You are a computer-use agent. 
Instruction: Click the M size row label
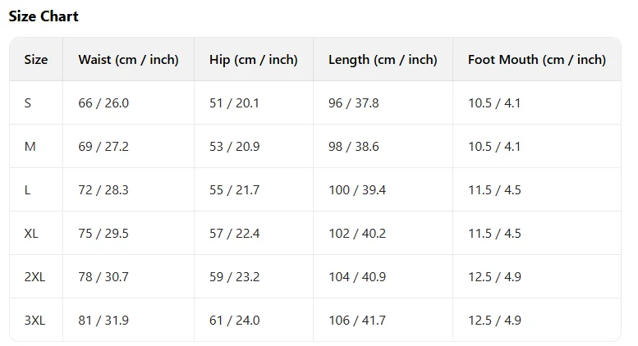click(x=30, y=147)
